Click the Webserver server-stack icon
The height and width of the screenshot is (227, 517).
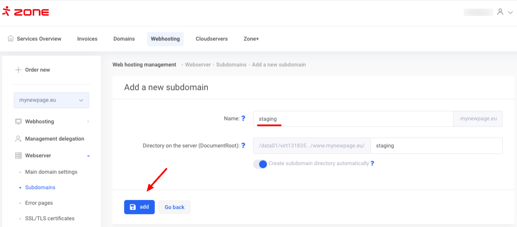click(x=18, y=155)
